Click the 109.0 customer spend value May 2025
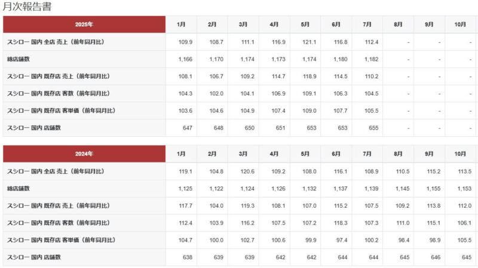The height and width of the screenshot is (268, 478). (x=309, y=111)
